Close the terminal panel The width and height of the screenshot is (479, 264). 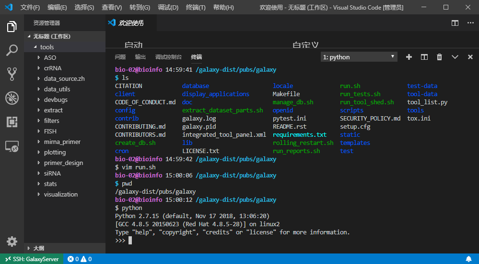click(470, 57)
